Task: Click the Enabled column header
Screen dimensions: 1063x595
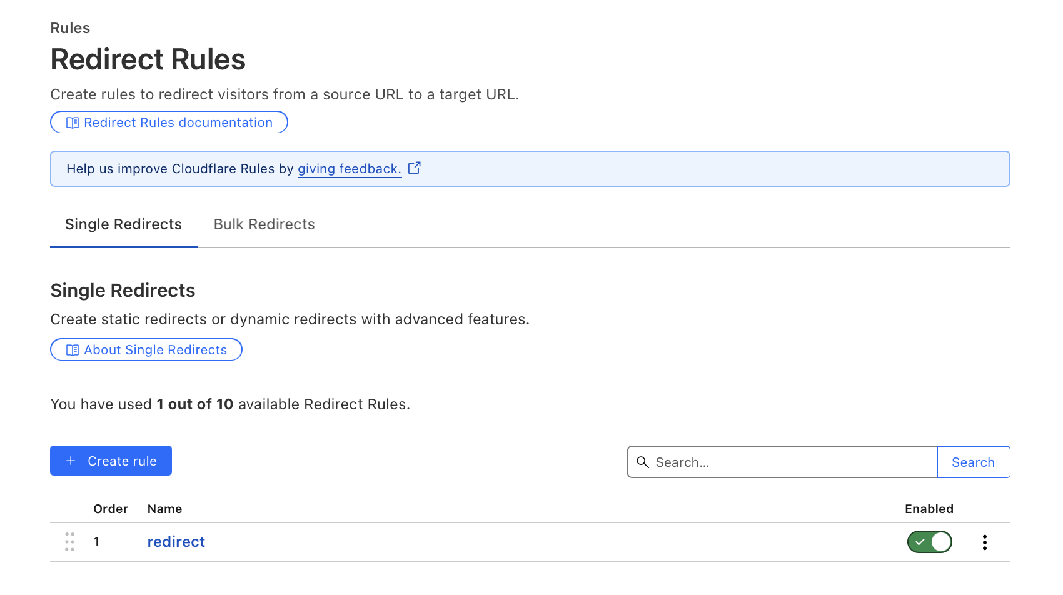Action: point(929,509)
